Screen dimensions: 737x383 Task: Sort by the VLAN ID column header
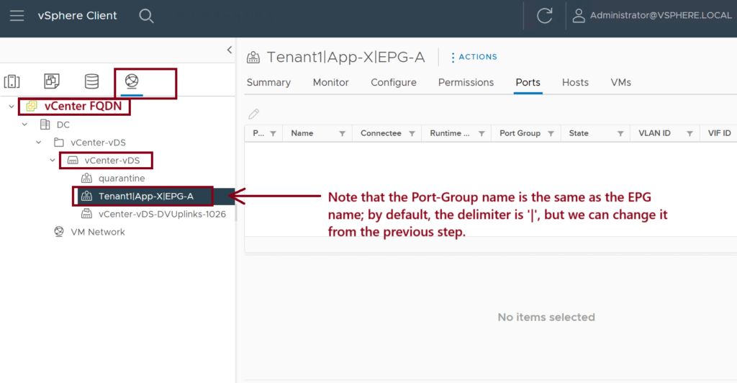point(654,133)
